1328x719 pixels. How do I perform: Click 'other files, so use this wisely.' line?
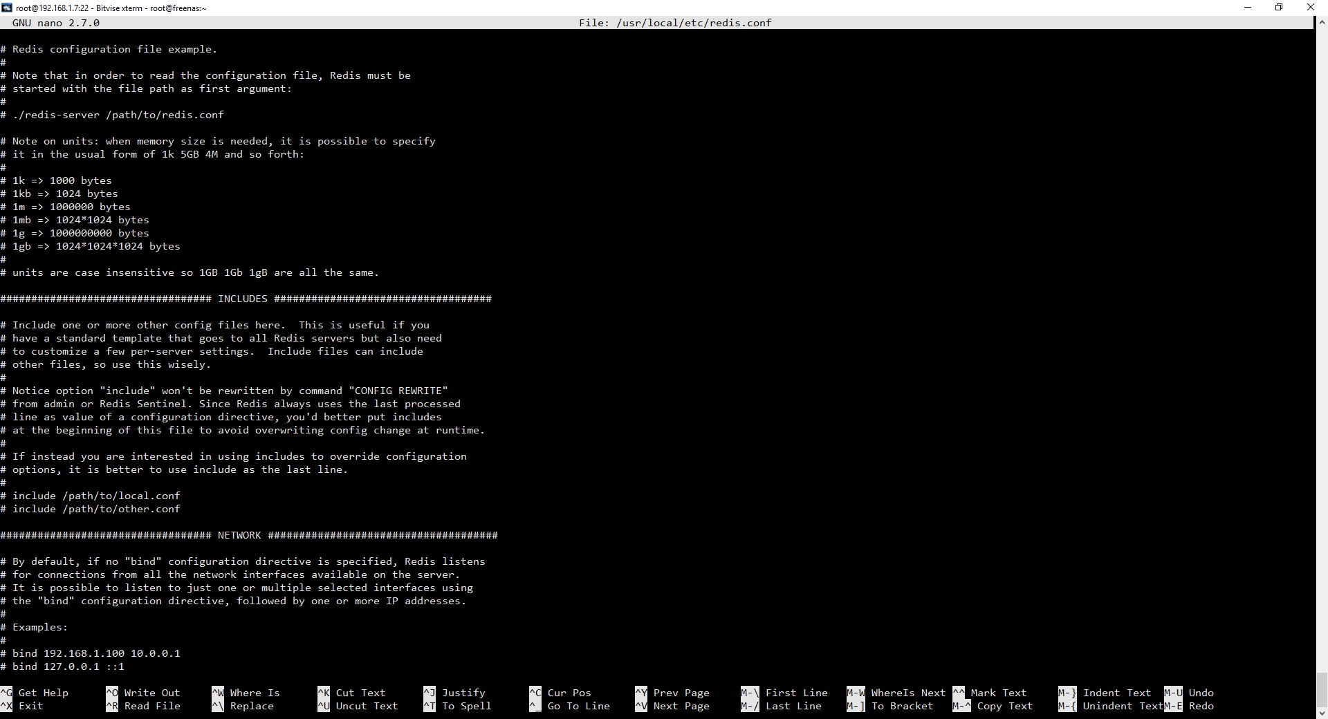(x=106, y=364)
